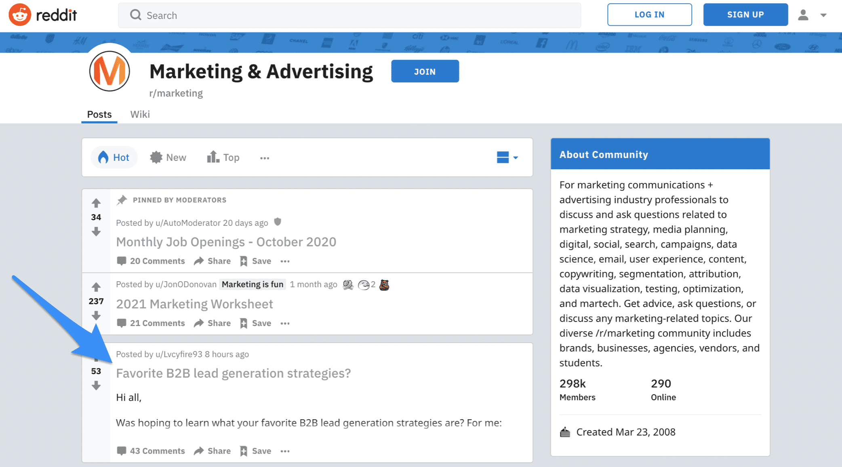
Task: Share the 2021 Marketing Worksheet post
Action: 212,323
